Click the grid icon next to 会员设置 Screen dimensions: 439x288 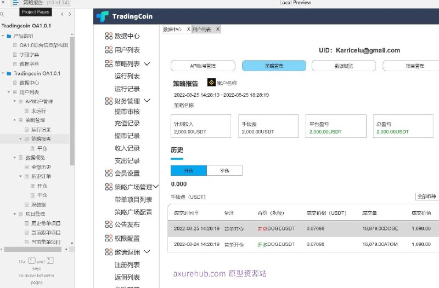109,173
